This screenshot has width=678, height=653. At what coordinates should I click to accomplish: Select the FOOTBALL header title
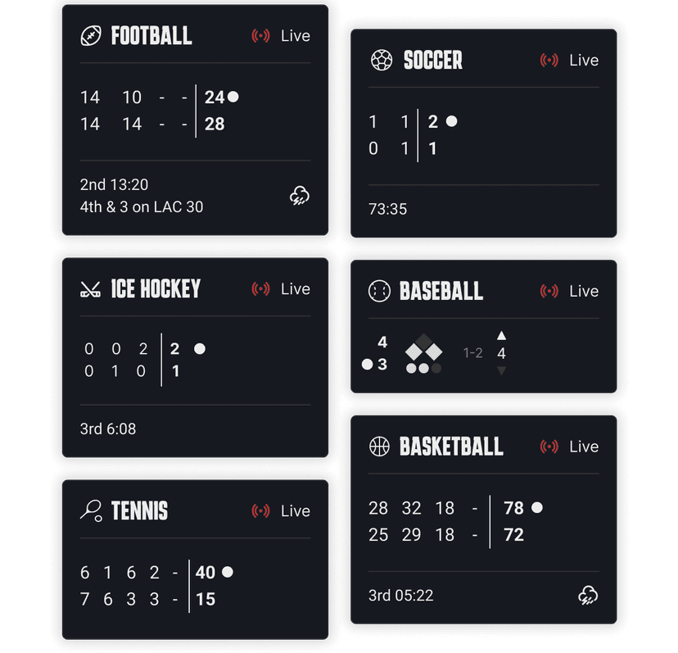151,35
